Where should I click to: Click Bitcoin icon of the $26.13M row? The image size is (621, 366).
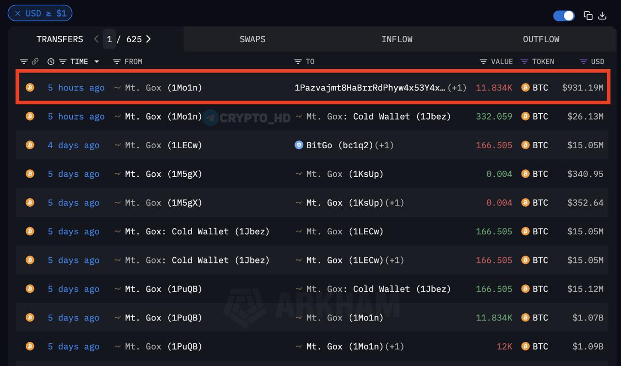pyautogui.click(x=30, y=116)
